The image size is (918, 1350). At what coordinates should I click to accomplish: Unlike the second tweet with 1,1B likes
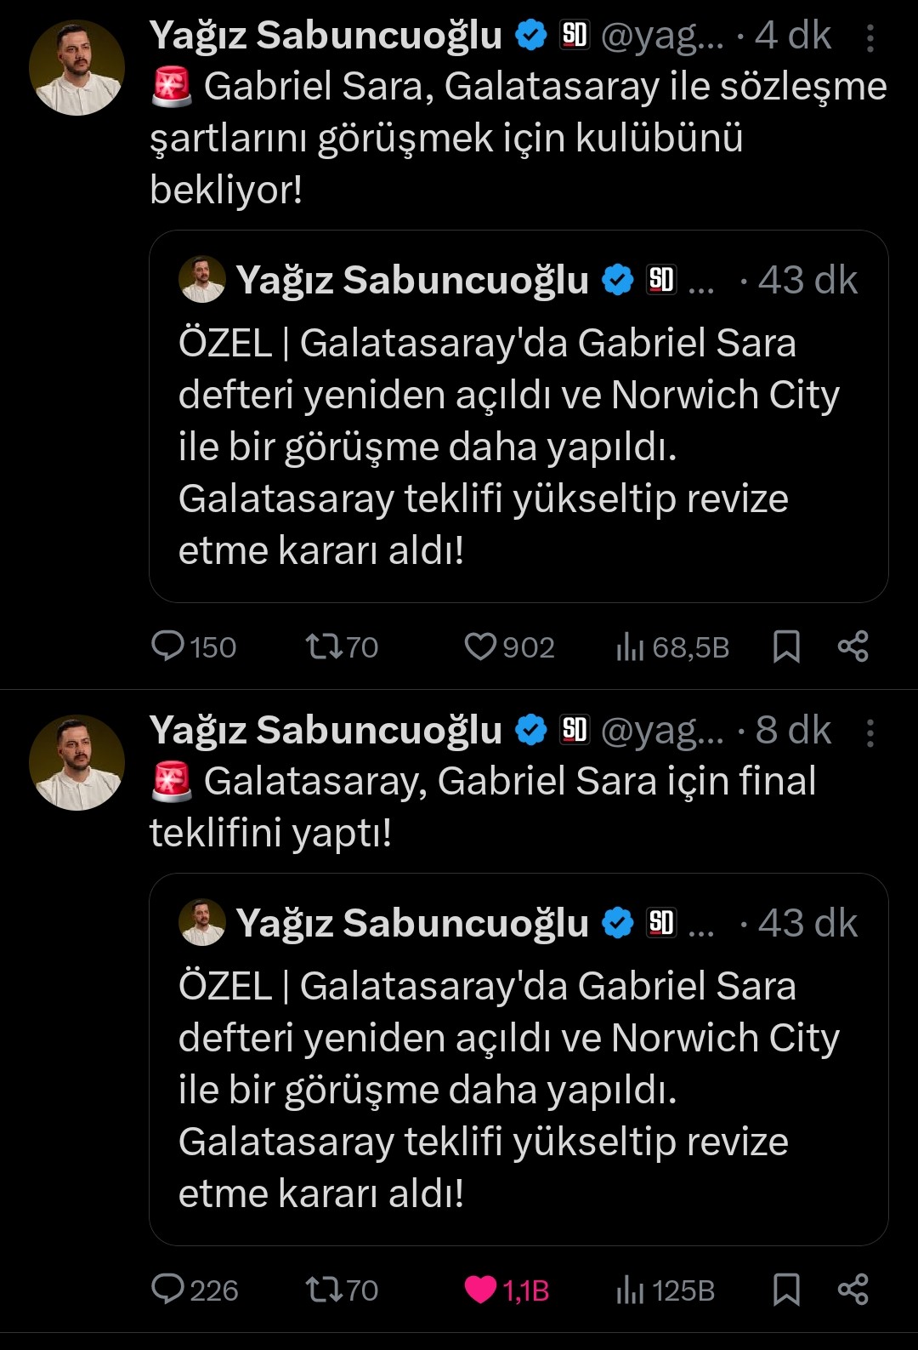click(480, 1290)
